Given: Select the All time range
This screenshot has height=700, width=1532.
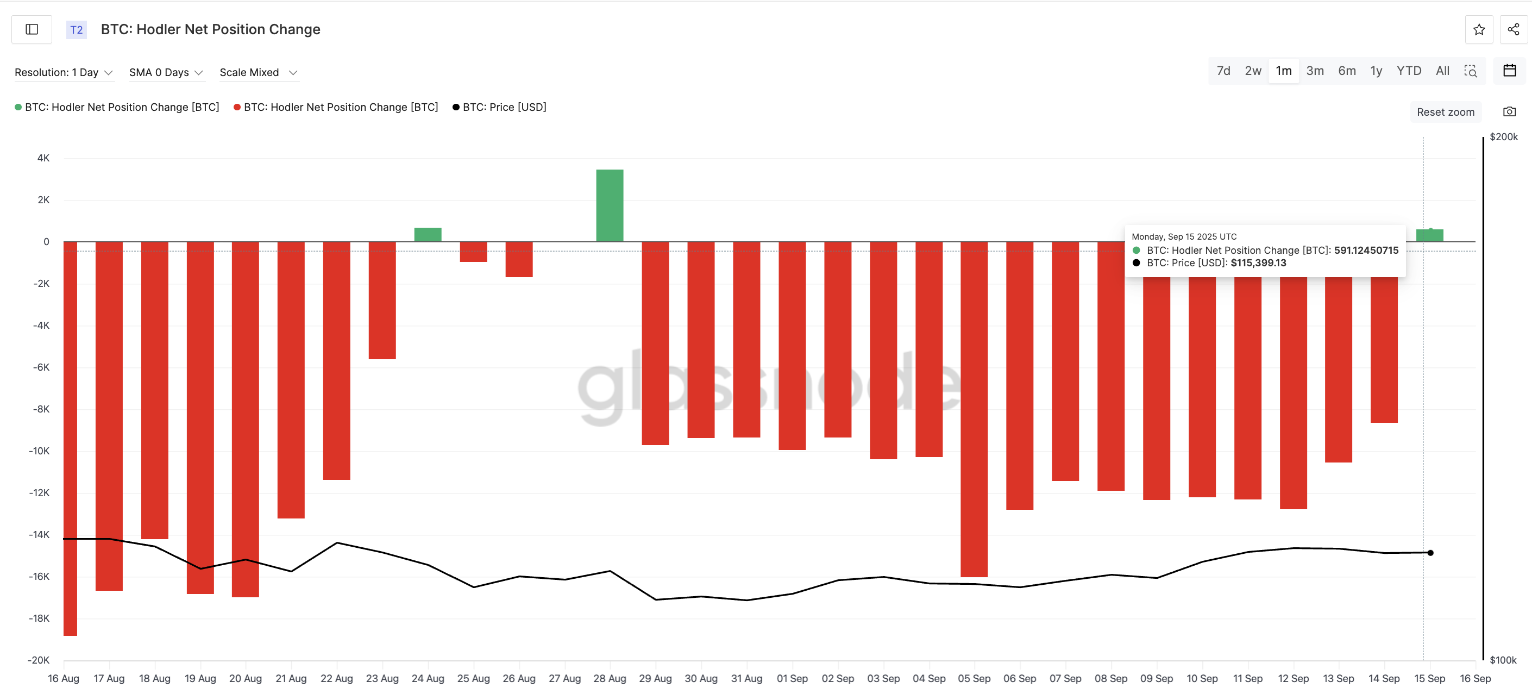Looking at the screenshot, I should tap(1442, 71).
